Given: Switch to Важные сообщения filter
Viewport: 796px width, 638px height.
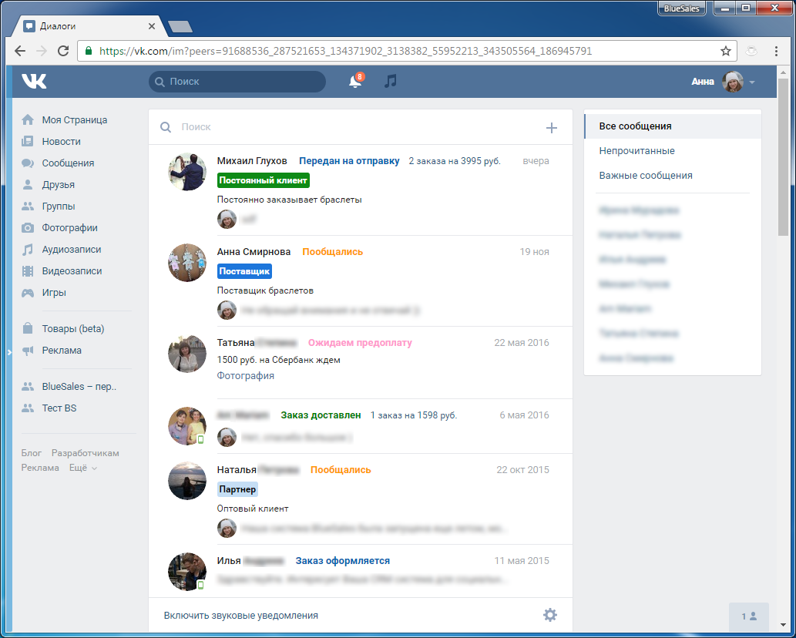Looking at the screenshot, I should tap(645, 176).
